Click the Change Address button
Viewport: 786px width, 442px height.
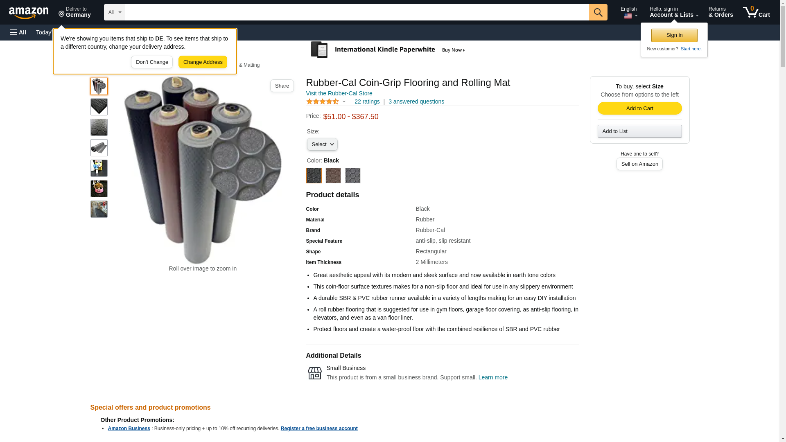coord(203,62)
